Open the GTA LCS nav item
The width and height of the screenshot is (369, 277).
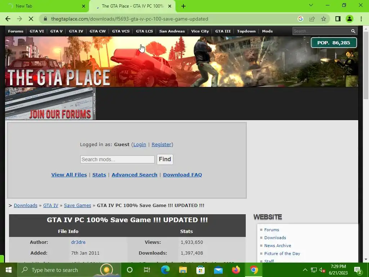144,31
